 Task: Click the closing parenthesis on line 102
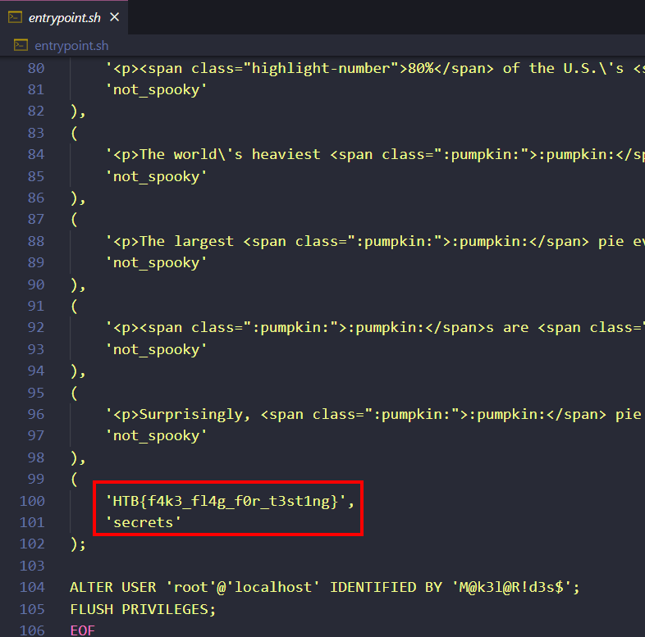tap(75, 544)
